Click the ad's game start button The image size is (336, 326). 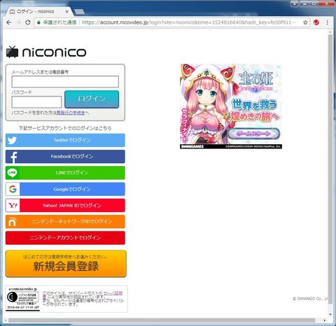(253, 134)
